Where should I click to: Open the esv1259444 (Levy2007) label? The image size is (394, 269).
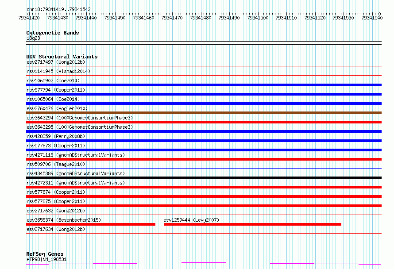tap(191, 220)
